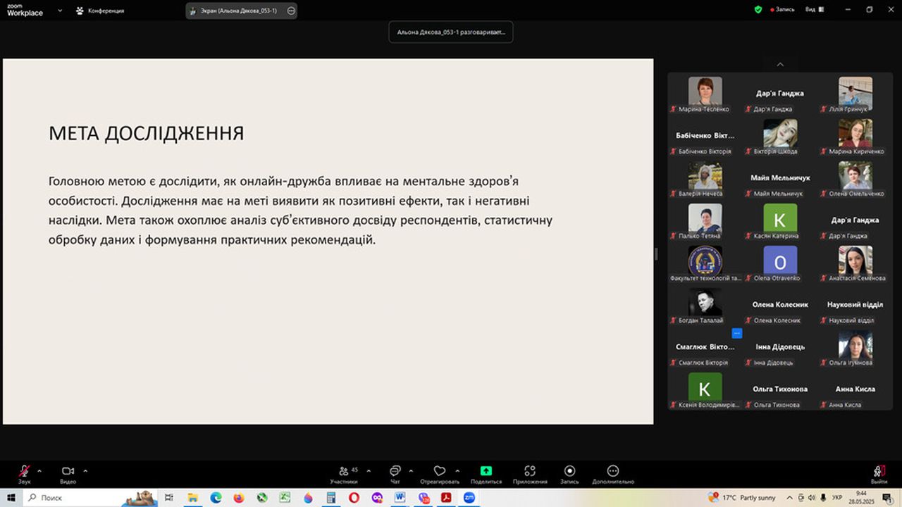
Task: Click the speaker notice Альона Дякова_053-1 разговаривает
Action: click(x=451, y=32)
